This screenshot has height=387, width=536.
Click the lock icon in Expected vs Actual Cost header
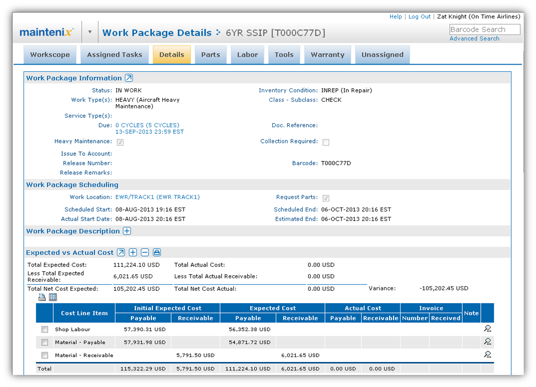(157, 253)
